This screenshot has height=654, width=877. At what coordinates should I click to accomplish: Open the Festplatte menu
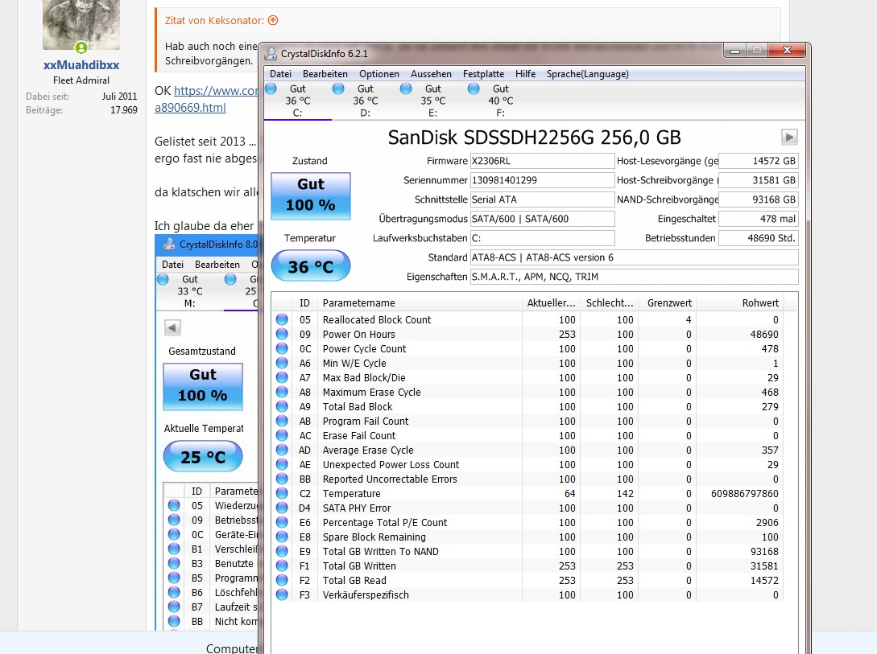pos(483,74)
